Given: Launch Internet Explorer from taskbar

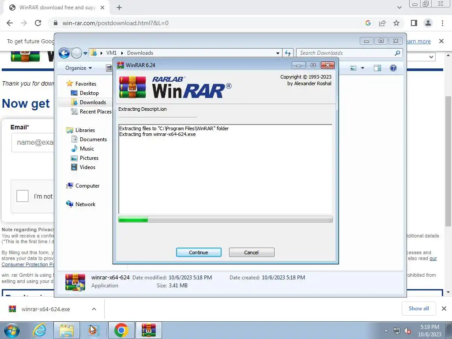Looking at the screenshot, I should coord(39,330).
